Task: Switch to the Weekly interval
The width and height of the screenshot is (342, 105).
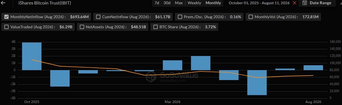Action: (194, 3)
